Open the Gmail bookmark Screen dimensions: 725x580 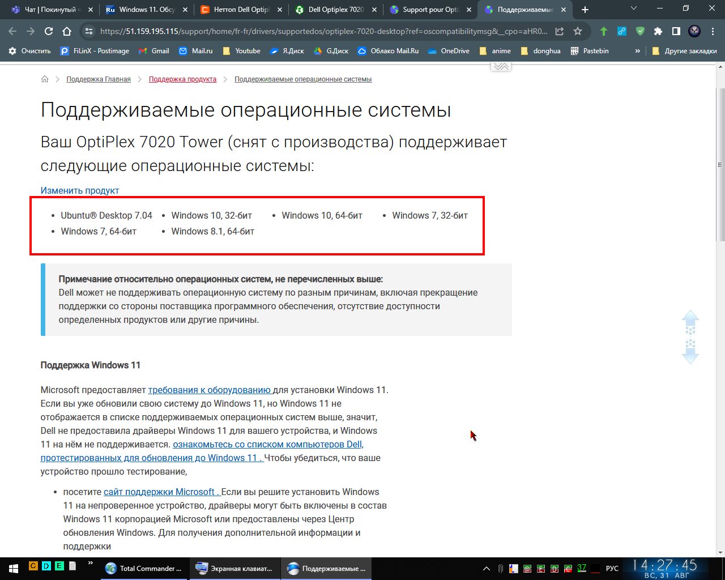click(154, 51)
